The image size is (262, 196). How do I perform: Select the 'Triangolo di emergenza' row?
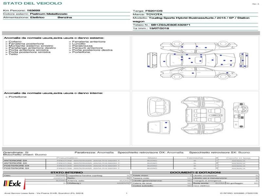226,181
